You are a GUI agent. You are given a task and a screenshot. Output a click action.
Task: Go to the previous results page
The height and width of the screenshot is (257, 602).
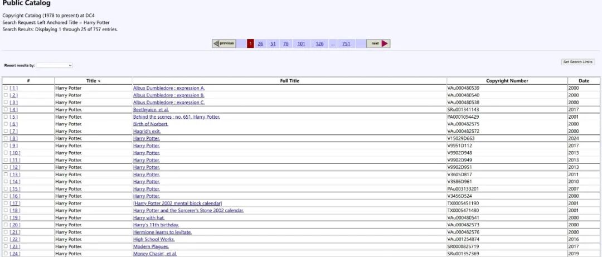click(224, 44)
